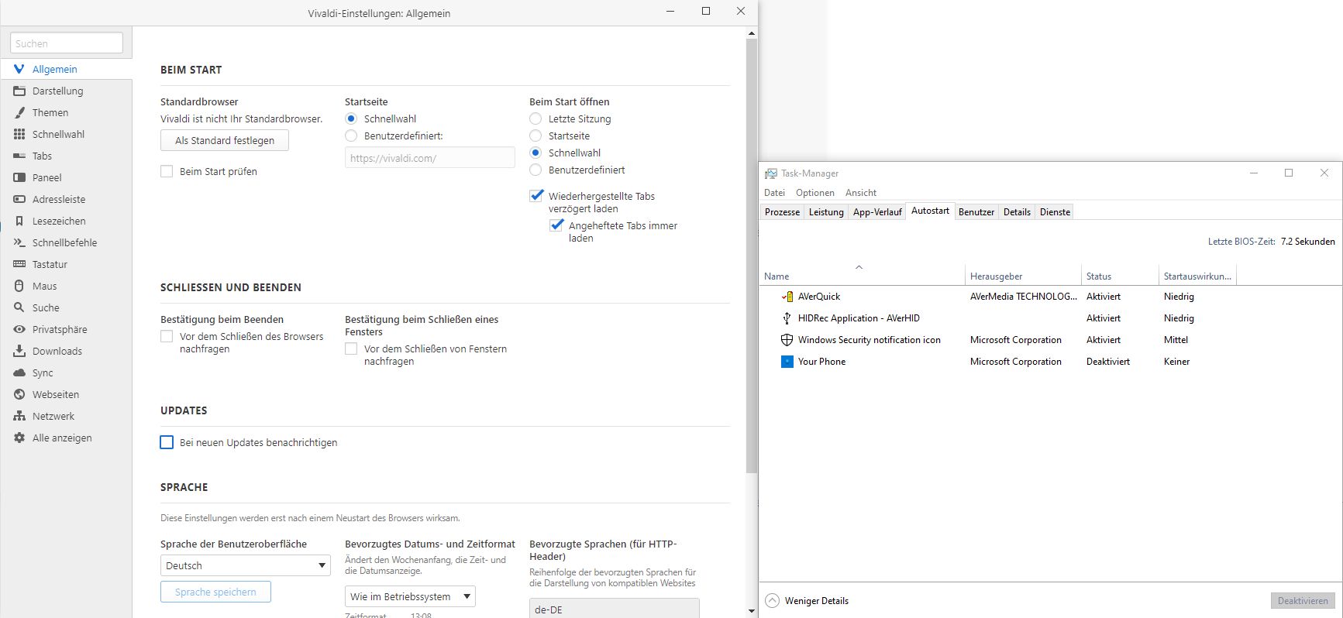Collapse details with Weniger Details arrow icon

(772, 600)
